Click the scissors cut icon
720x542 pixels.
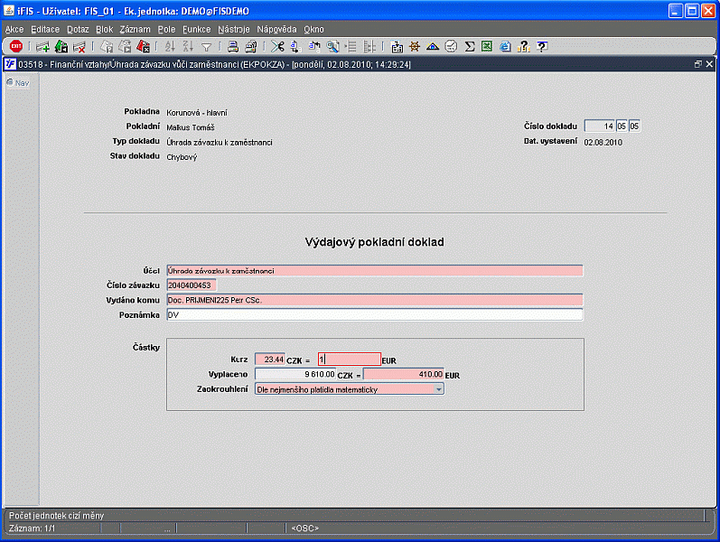coord(277,46)
